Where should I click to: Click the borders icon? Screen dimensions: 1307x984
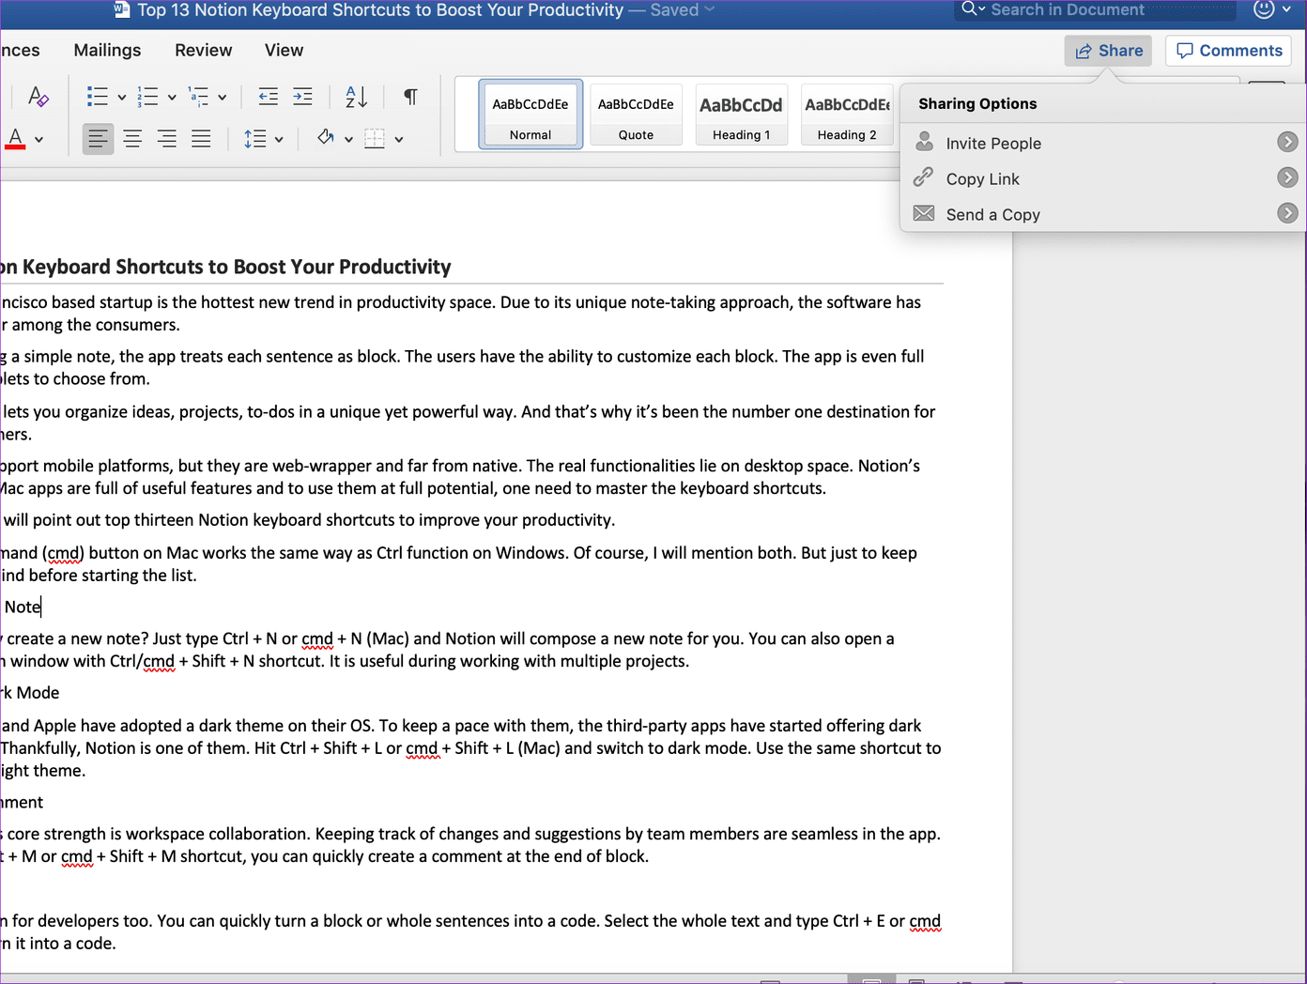click(x=375, y=139)
